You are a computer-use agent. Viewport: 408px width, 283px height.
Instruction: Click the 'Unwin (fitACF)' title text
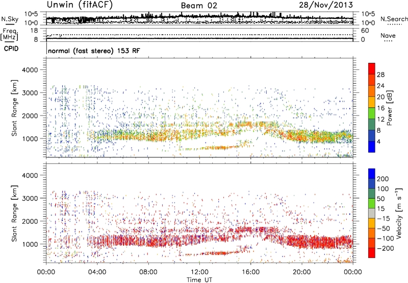80,5
